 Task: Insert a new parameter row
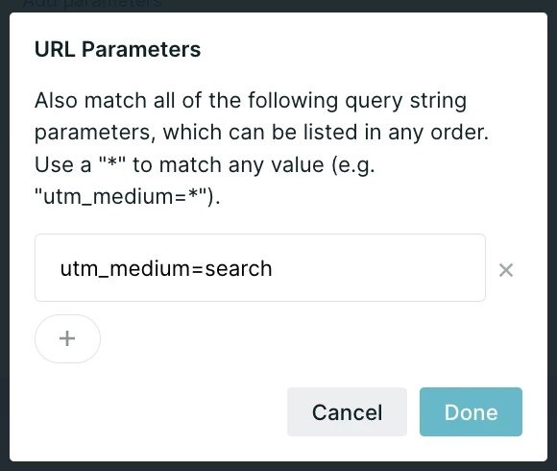(x=67, y=338)
